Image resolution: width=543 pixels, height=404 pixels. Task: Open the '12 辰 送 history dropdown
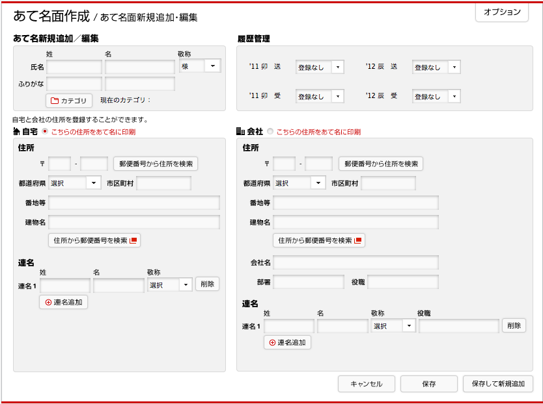click(x=436, y=67)
